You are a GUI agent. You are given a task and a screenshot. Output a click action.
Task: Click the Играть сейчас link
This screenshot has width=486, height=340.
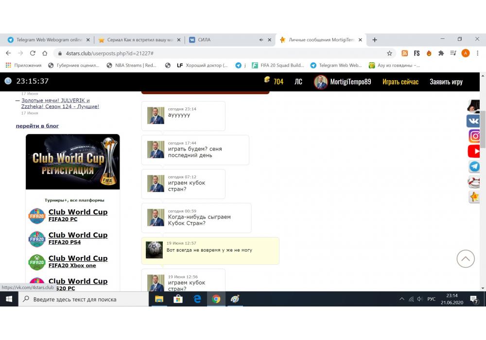[x=400, y=82]
